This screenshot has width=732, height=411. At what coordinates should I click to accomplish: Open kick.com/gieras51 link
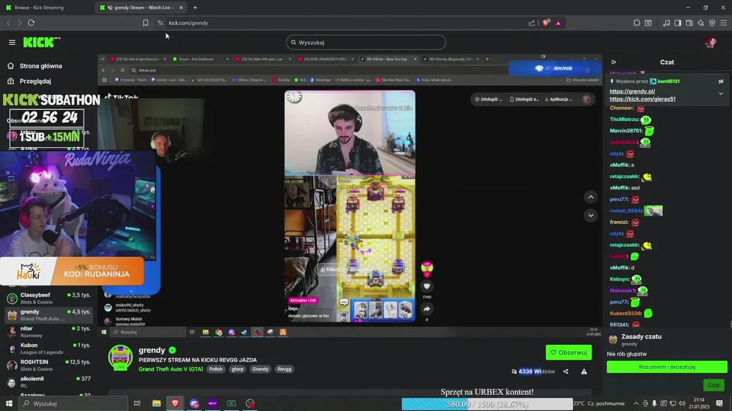pos(642,99)
